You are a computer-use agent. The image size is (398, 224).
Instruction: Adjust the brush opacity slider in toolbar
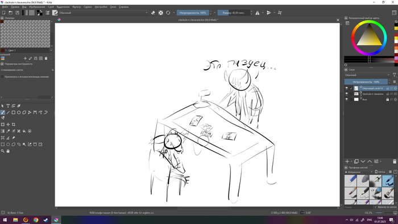193,13
